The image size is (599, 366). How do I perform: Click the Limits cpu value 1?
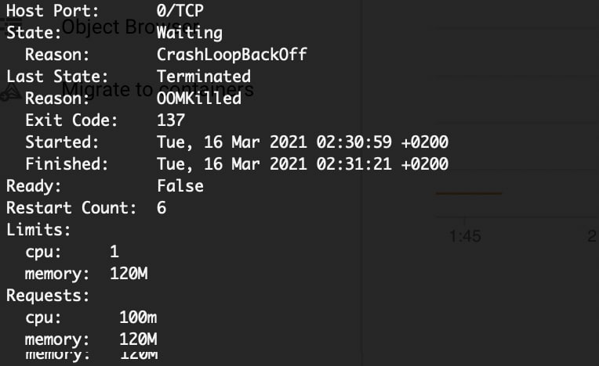click(114, 252)
